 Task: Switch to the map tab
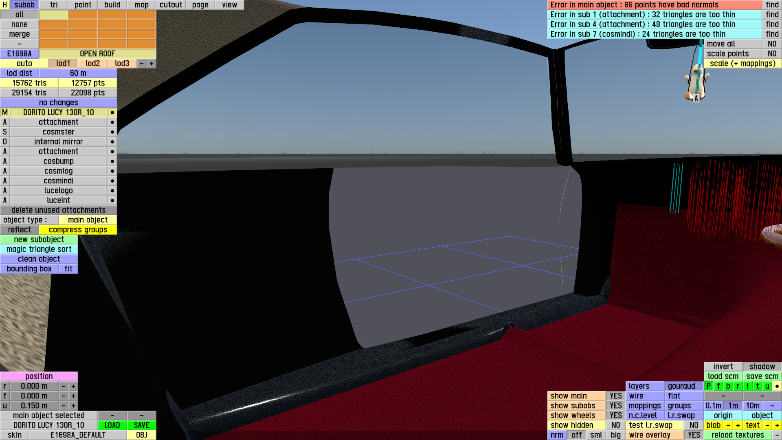(141, 5)
